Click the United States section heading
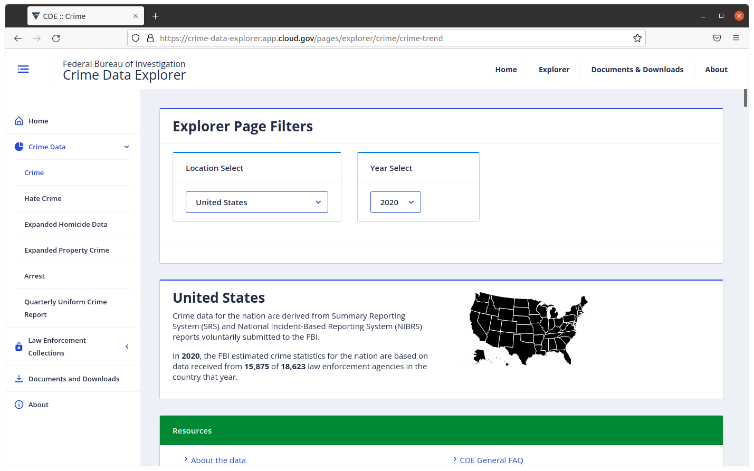 (x=219, y=298)
